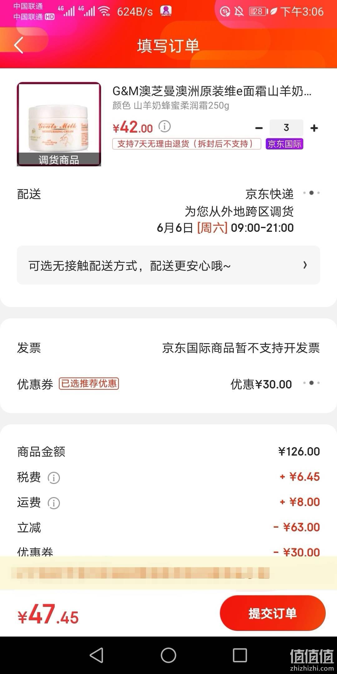This screenshot has width=337, height=674.
Task: Submit the order with 提交订单
Action: pos(273,613)
